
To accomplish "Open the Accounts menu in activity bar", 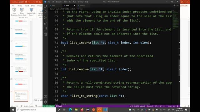I will point(45,96).
